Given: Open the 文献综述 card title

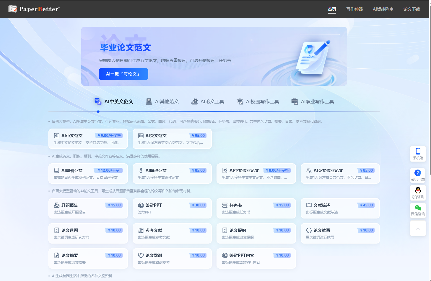Looking at the screenshot, I should [x=322, y=205].
